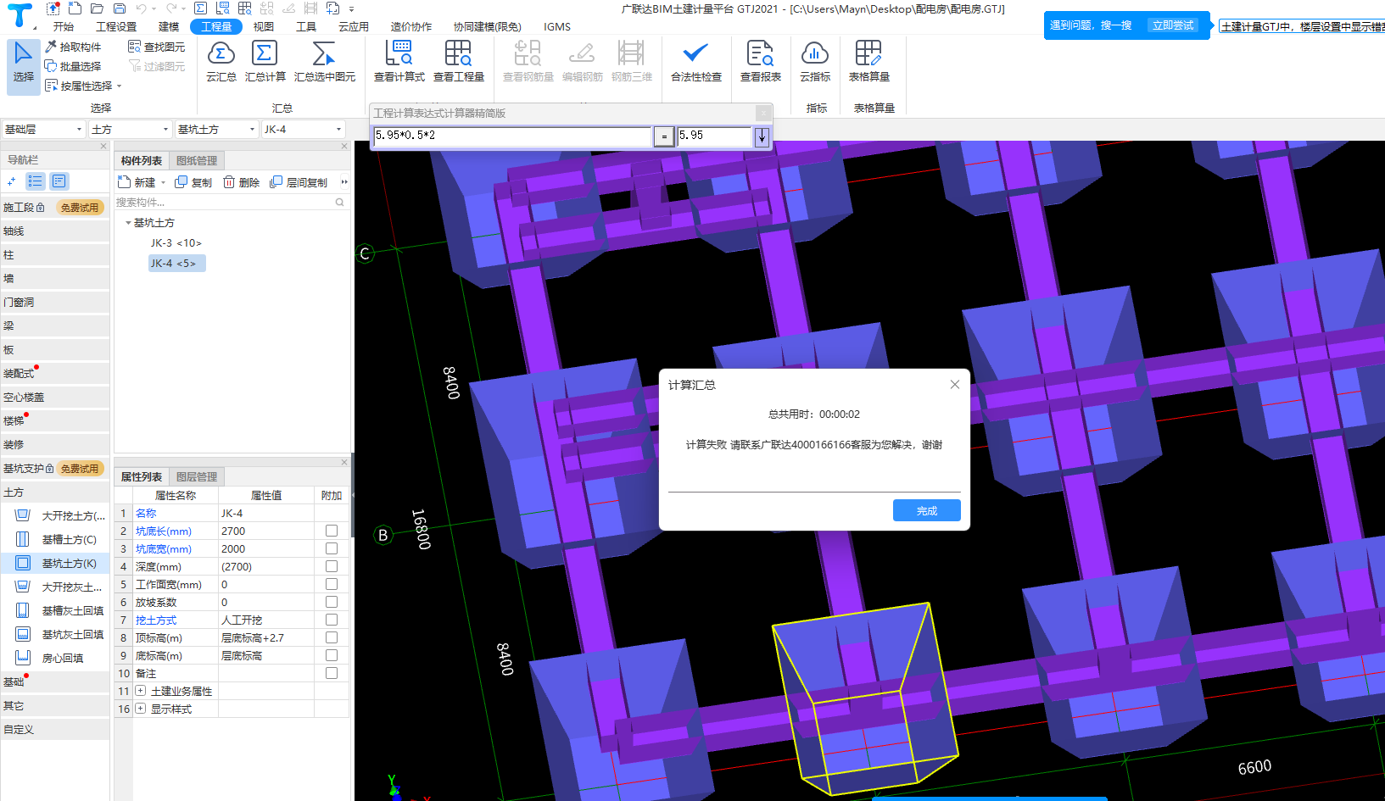Toggle 附加 checkbox for 工作面宽(mm)

(332, 584)
